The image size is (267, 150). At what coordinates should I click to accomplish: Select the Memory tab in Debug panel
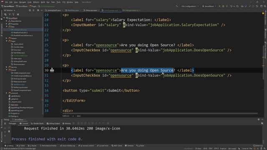point(67,123)
